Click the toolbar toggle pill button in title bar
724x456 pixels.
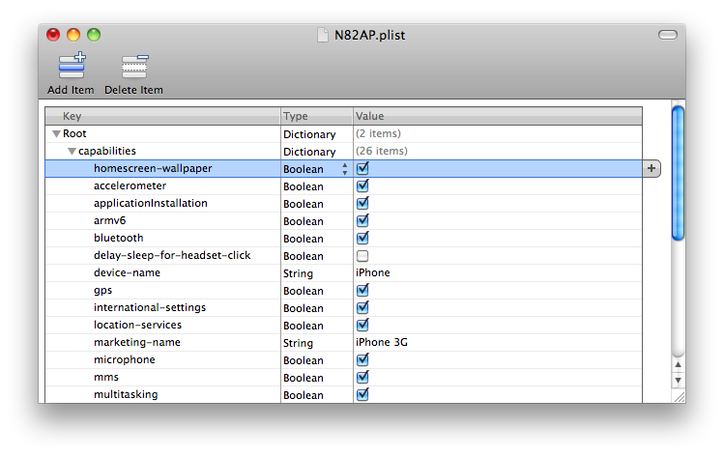coord(667,35)
